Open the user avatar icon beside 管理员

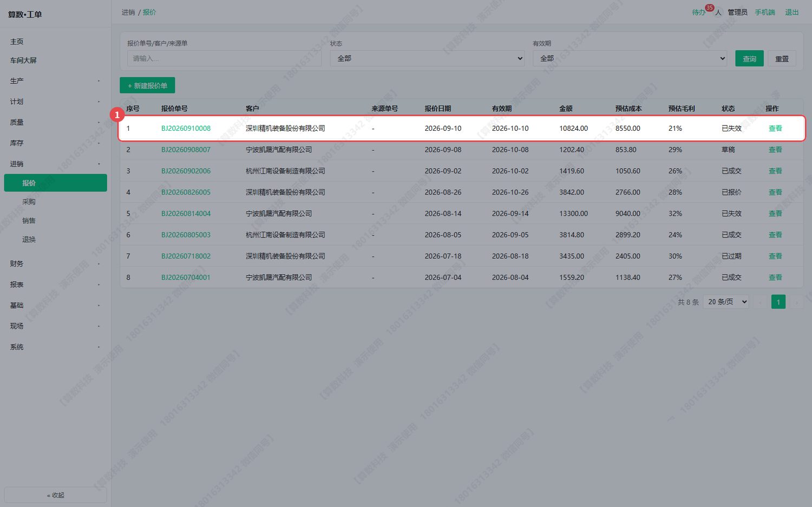coord(718,12)
